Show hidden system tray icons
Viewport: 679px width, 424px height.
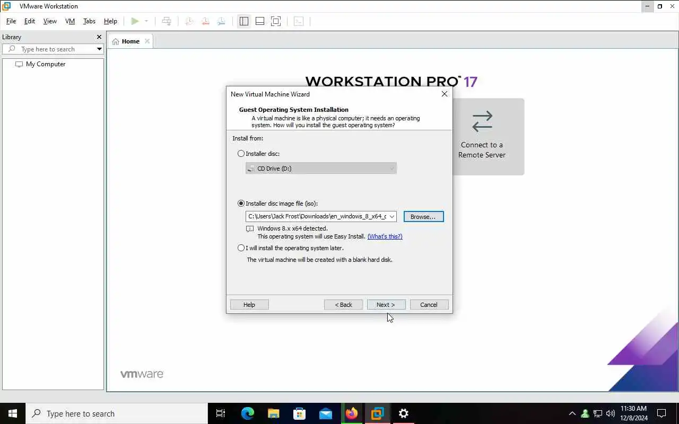pos(572,413)
